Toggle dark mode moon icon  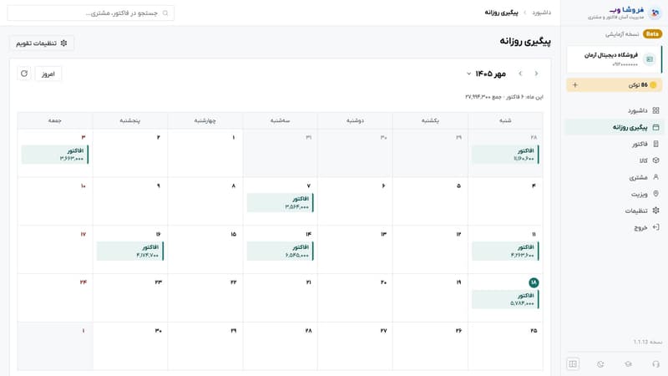coord(600,364)
